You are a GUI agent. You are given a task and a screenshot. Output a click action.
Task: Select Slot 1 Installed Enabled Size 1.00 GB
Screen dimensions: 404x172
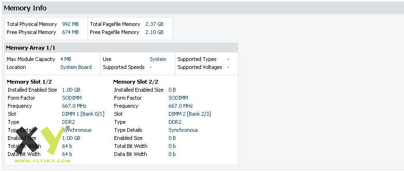(71, 90)
